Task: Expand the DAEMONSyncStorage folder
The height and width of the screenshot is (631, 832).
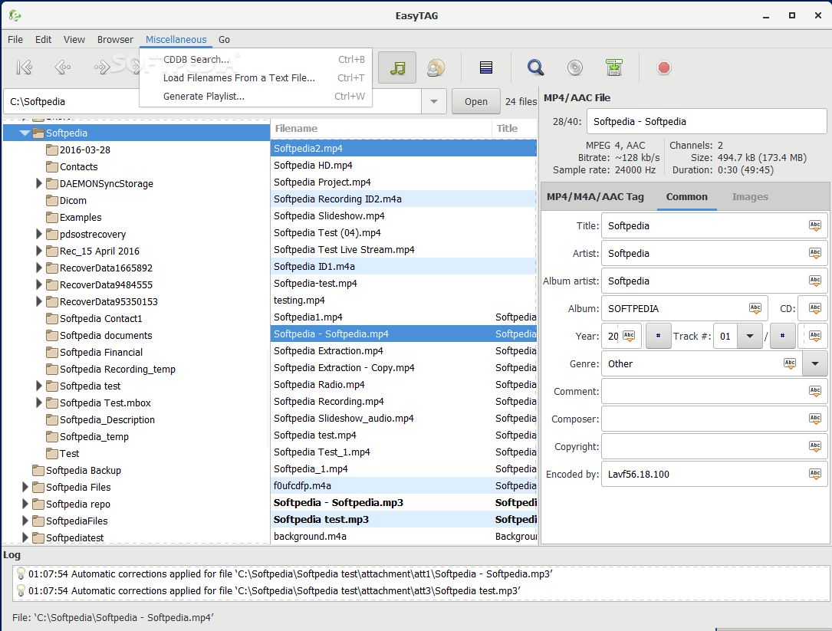Action: pos(39,183)
